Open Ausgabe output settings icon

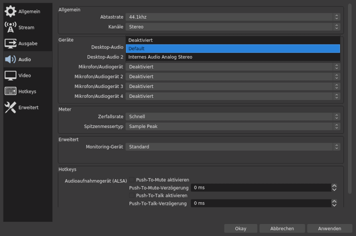(10, 44)
